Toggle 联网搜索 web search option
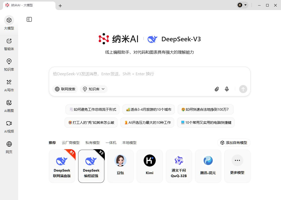 [65, 89]
